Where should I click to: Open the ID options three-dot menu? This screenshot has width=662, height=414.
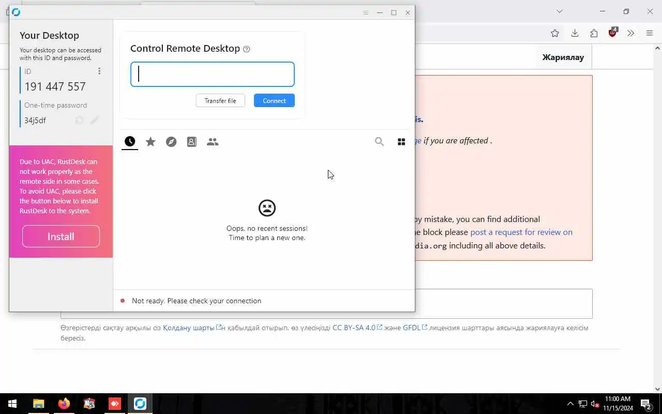tap(99, 71)
